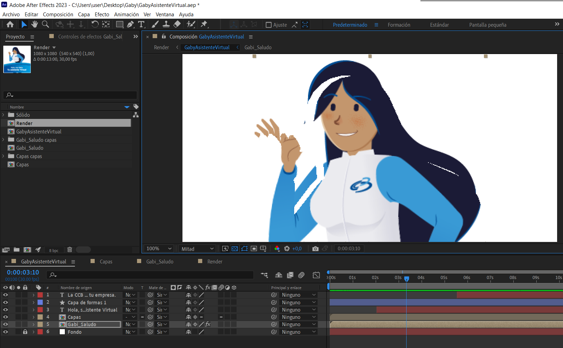Open the Graph Editor

tap(316, 275)
